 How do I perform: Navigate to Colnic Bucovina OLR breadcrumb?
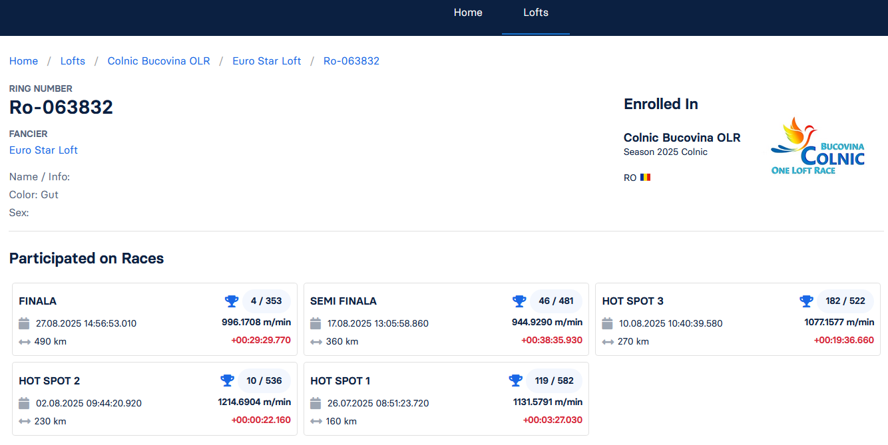(x=158, y=61)
